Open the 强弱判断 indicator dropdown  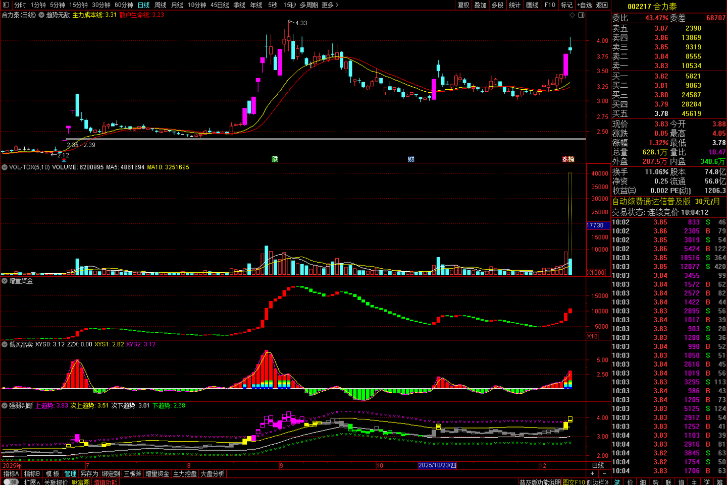click(5, 405)
